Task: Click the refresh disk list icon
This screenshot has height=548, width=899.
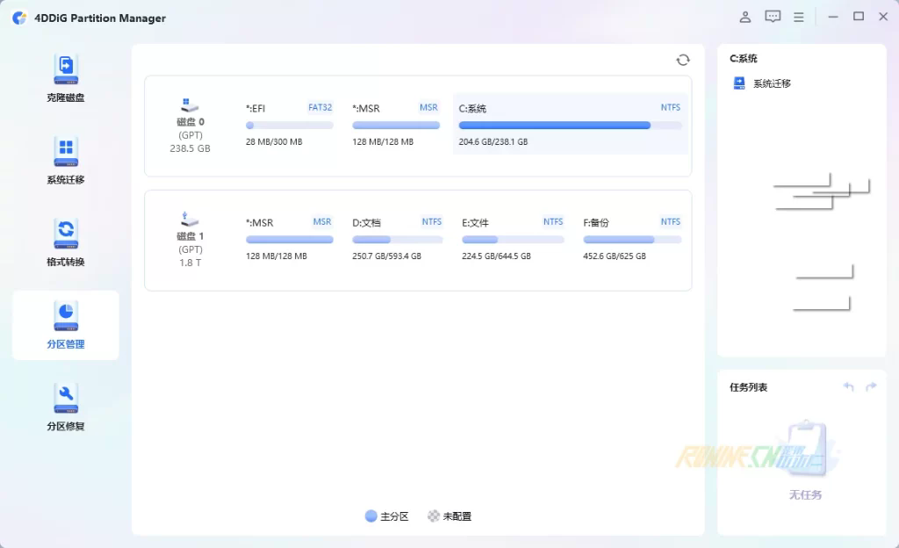Action: point(683,60)
